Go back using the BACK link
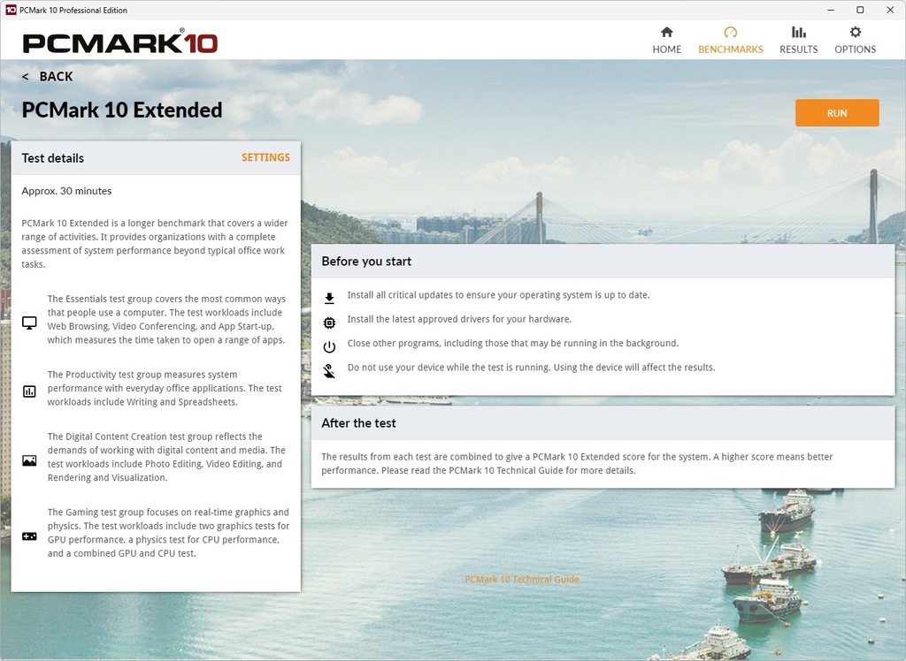This screenshot has width=906, height=661. [48, 77]
